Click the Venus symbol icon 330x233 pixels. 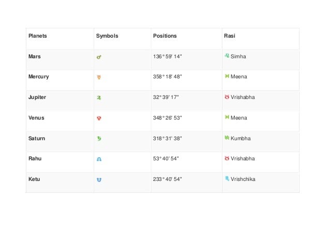[99, 118]
